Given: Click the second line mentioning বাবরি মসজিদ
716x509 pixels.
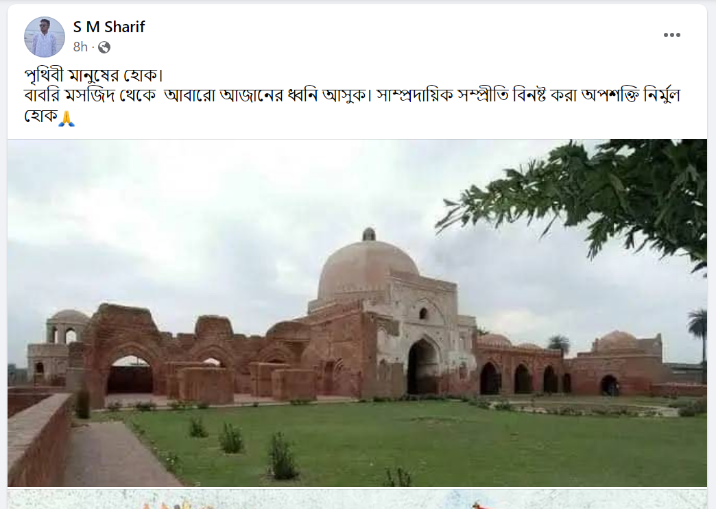Looking at the screenshot, I should pos(352,95).
